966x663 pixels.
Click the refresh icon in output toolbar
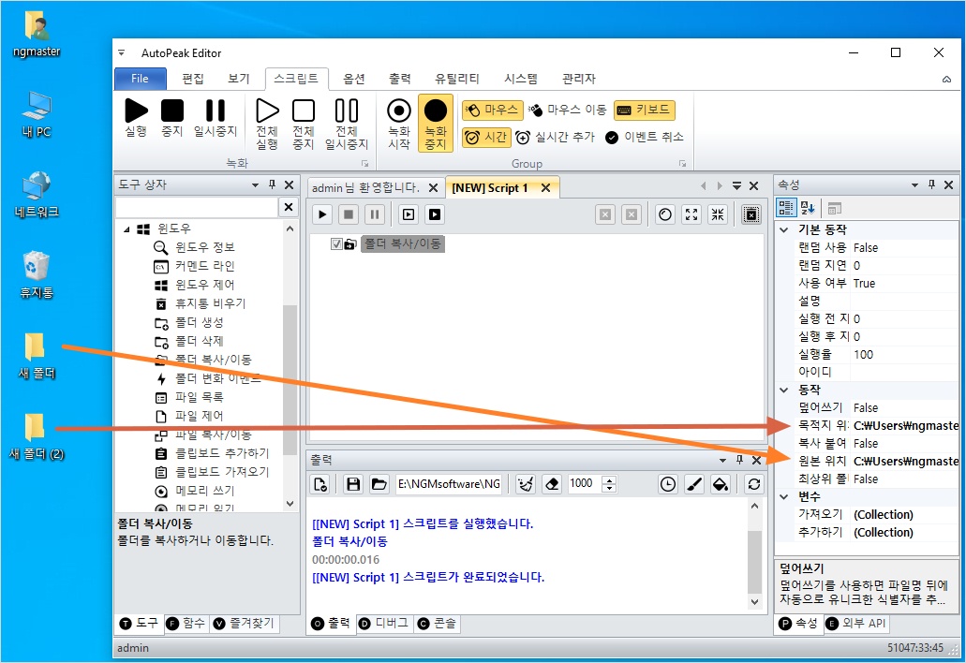(x=753, y=484)
